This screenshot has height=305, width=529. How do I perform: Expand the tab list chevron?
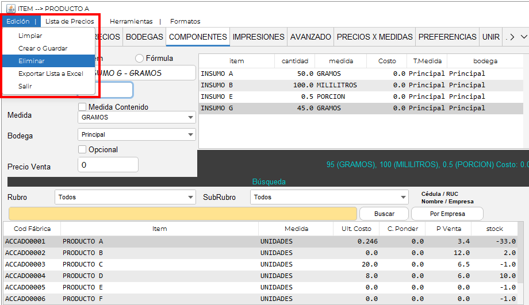523,37
